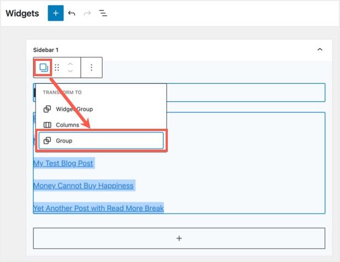340x262 pixels.
Task: Click the Money Cannot Buy Happiness link
Action: (x=83, y=186)
